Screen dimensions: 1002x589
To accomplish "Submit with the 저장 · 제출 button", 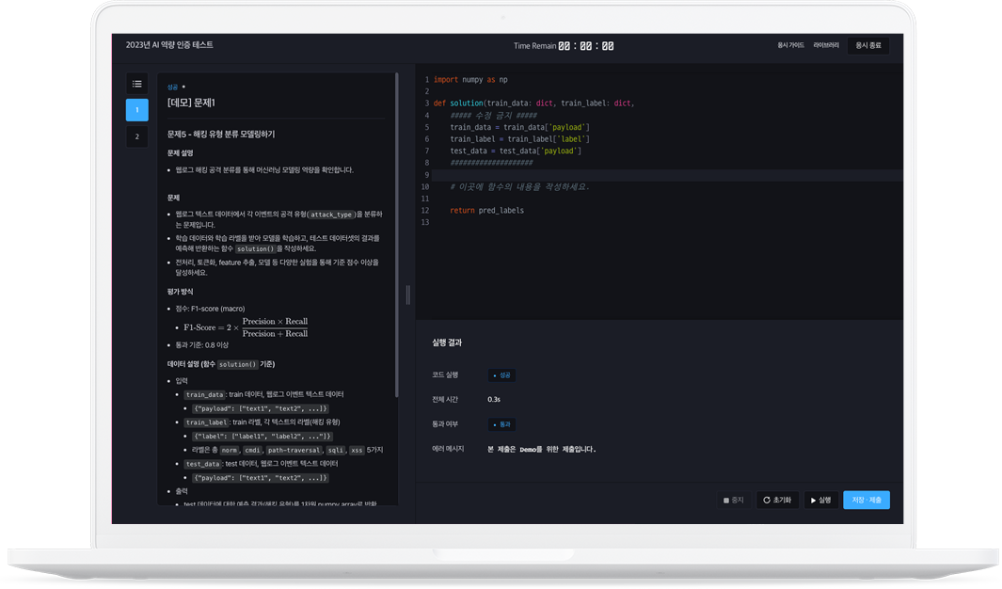I will (866, 501).
